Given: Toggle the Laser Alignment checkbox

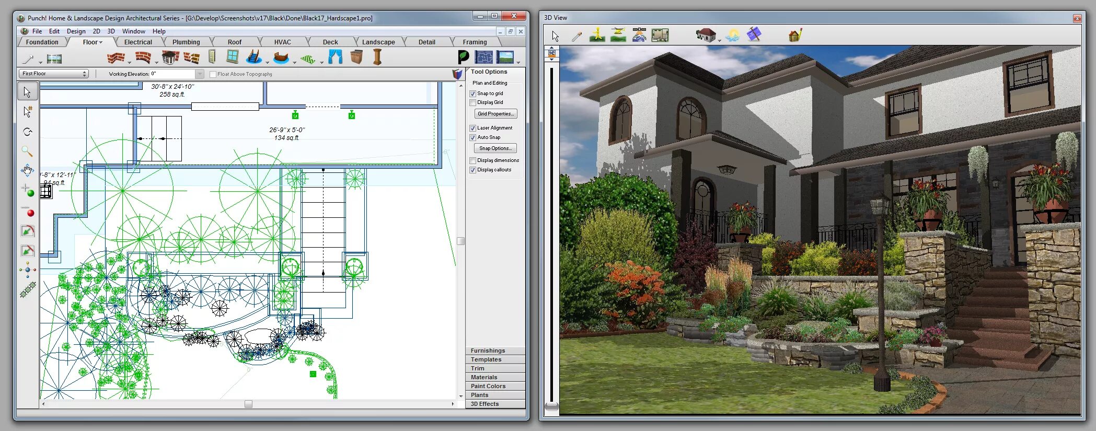Looking at the screenshot, I should (x=472, y=129).
